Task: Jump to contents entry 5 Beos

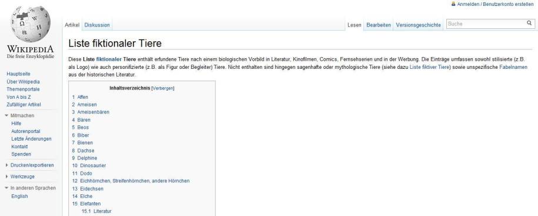Action: tap(81, 128)
